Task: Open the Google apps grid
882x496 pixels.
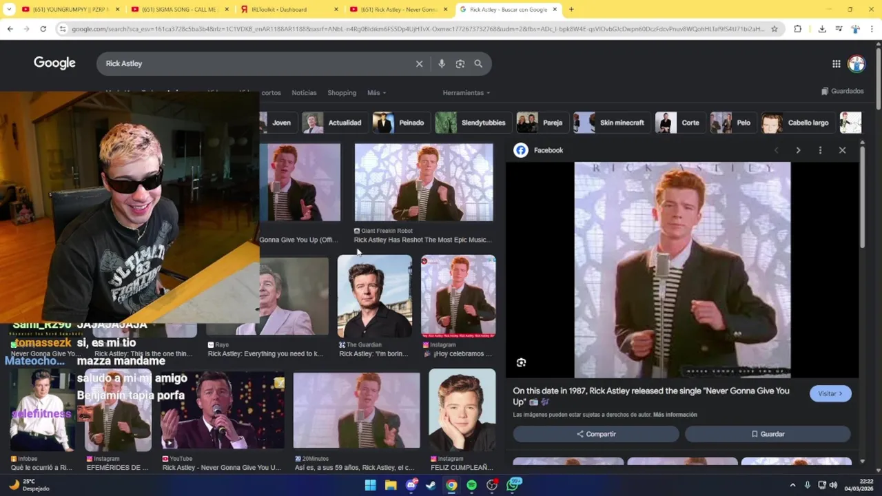Action: pyautogui.click(x=836, y=64)
